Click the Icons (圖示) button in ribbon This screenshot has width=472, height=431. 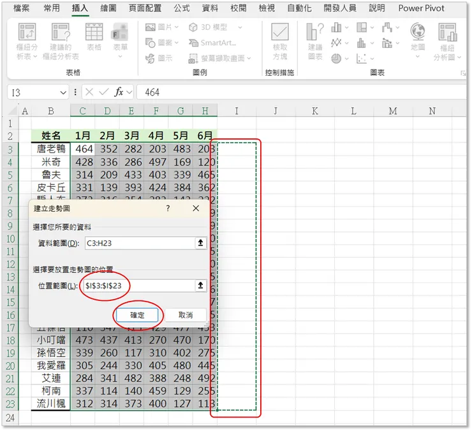click(159, 58)
